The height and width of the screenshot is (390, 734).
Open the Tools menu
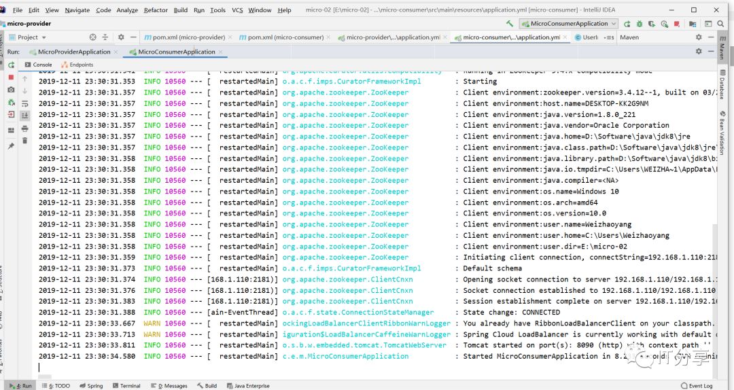[x=217, y=10]
